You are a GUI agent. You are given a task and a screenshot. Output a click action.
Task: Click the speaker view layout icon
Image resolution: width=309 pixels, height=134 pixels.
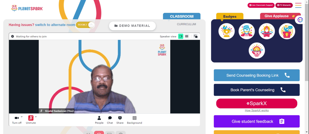(181, 36)
